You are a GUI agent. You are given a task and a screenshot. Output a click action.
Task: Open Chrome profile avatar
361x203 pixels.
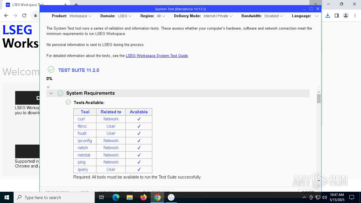(x=346, y=16)
